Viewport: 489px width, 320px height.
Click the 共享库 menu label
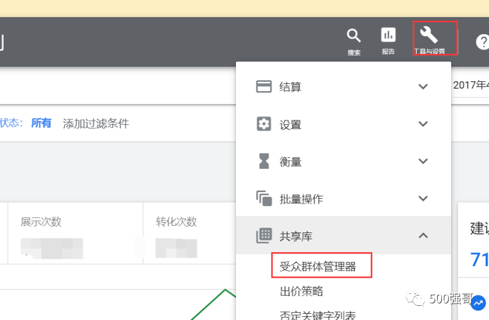(x=296, y=236)
